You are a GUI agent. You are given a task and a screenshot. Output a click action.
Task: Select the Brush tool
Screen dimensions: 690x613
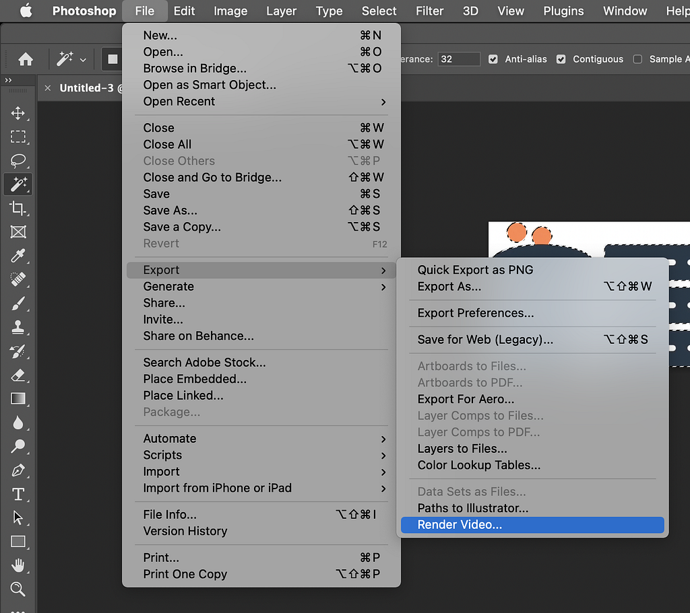[18, 303]
